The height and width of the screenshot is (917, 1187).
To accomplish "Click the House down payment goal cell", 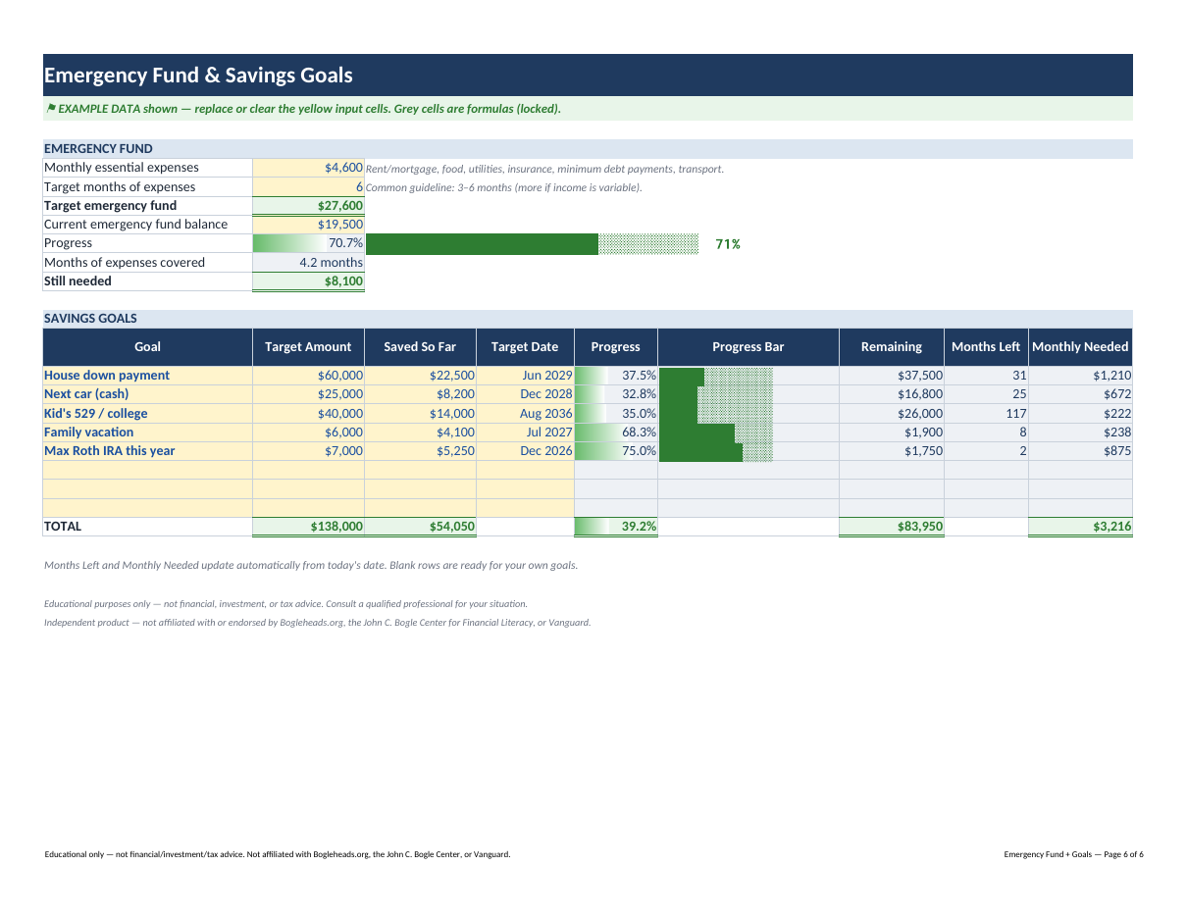I will [147, 376].
